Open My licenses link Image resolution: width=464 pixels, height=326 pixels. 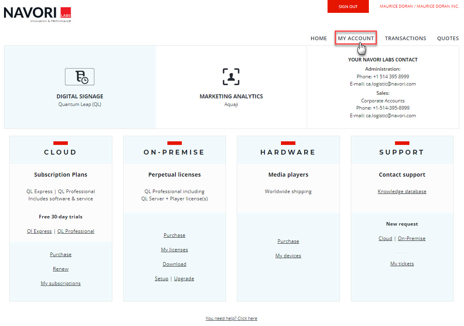(174, 250)
